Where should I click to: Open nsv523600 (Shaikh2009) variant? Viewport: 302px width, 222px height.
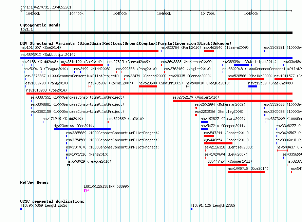point(161,83)
